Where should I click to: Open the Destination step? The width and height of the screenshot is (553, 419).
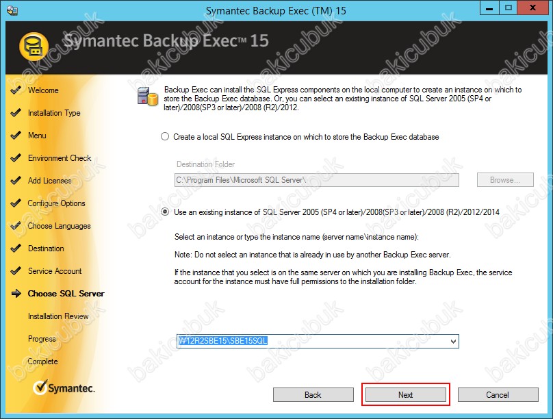tap(46, 249)
